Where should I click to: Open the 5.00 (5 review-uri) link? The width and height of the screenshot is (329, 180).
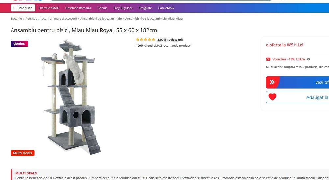(170, 40)
